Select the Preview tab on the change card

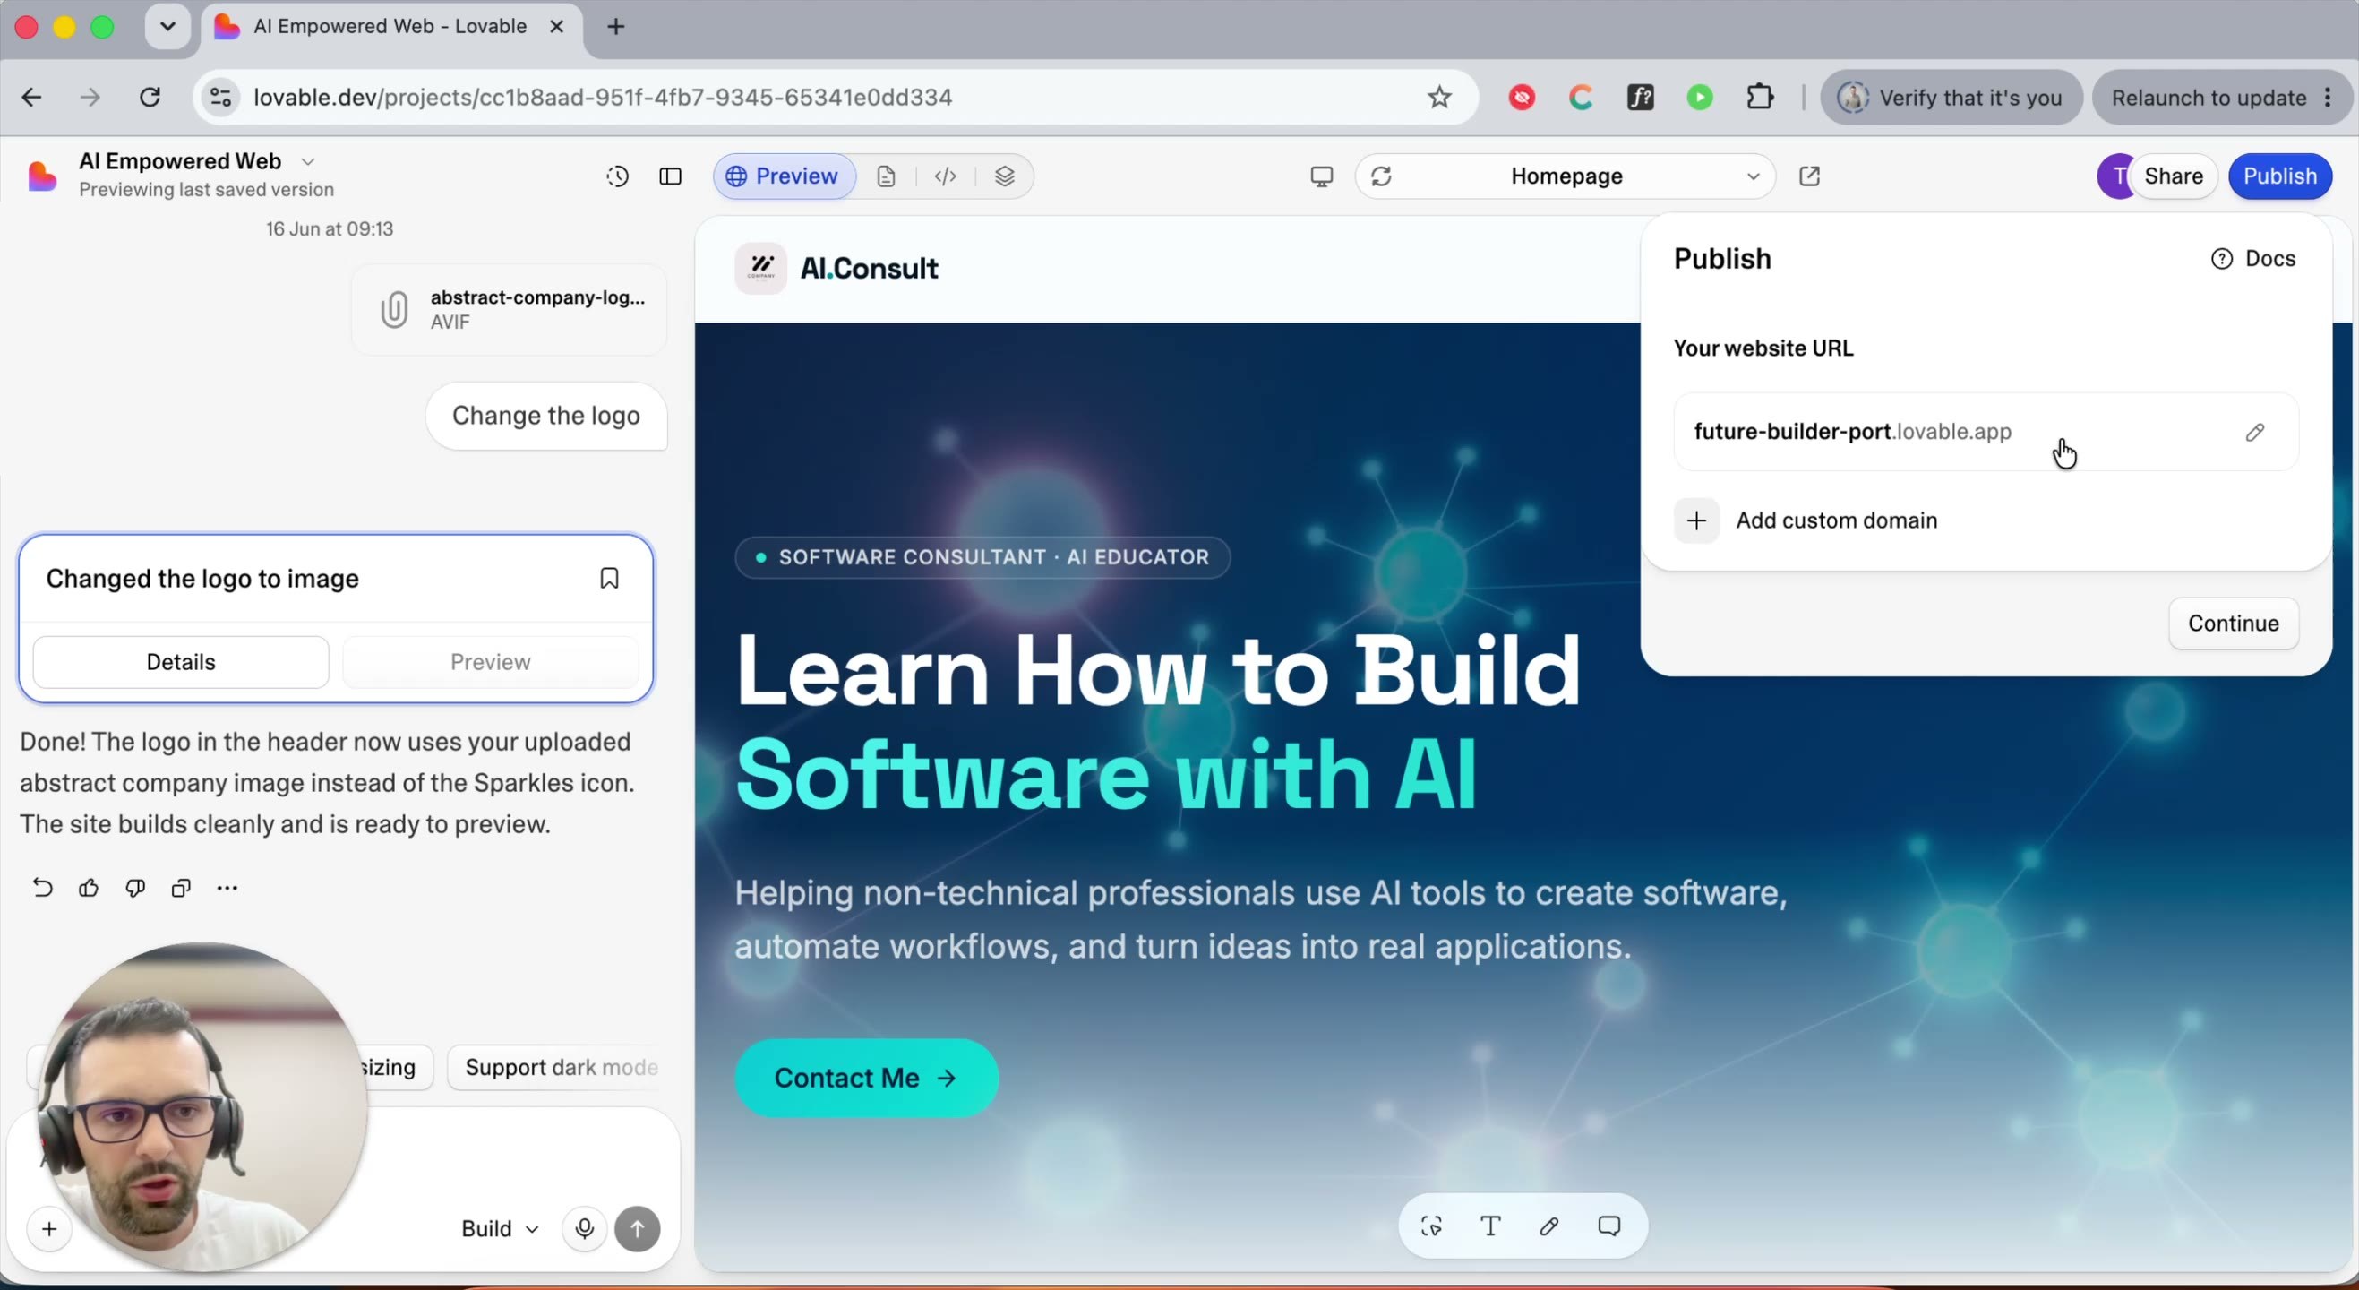point(490,661)
